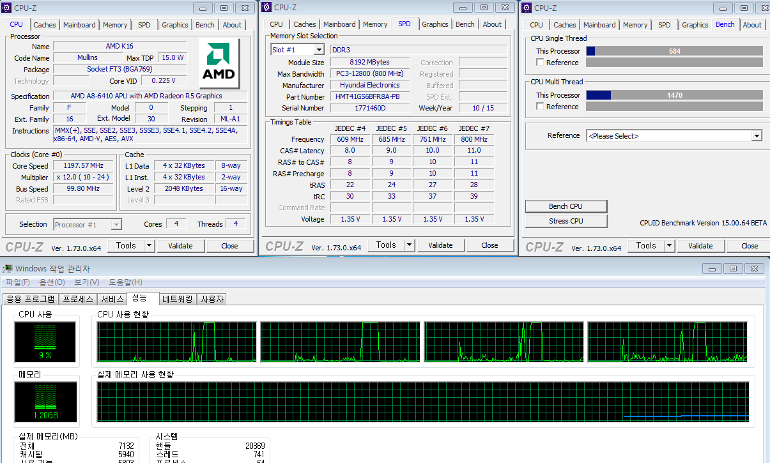Click the AMD logo in CPU-Z CPU tab

219,62
